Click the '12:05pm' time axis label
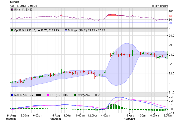 pos(167,115)
